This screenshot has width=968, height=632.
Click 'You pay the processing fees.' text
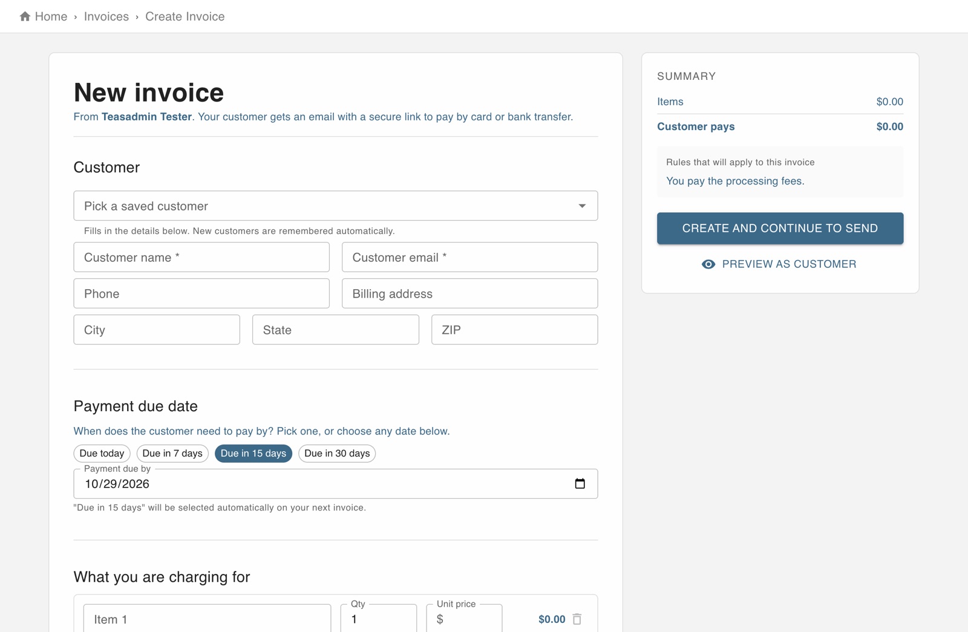pos(735,181)
